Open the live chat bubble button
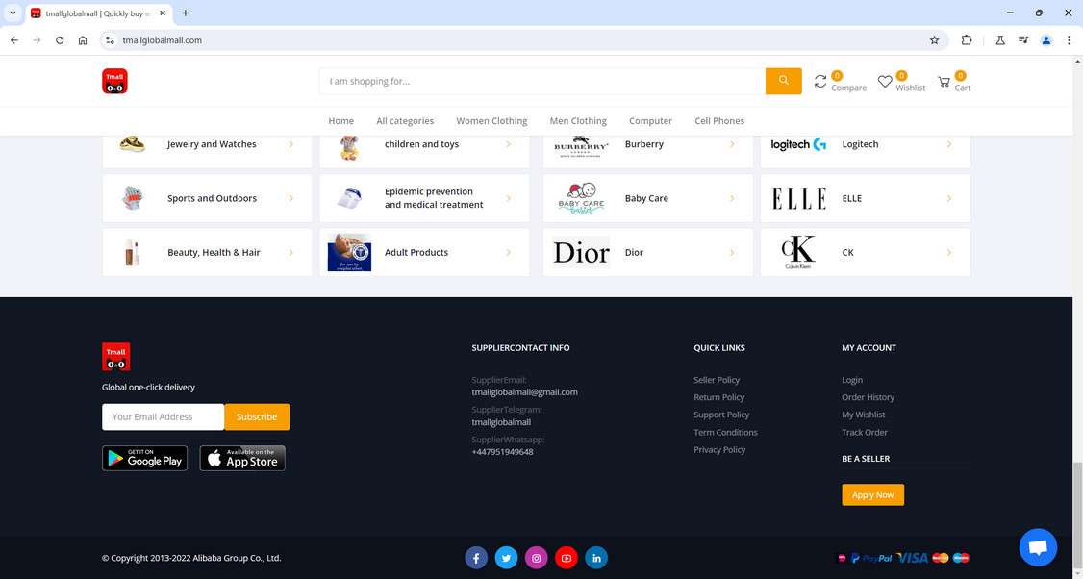This screenshot has height=579, width=1083. pyautogui.click(x=1038, y=547)
